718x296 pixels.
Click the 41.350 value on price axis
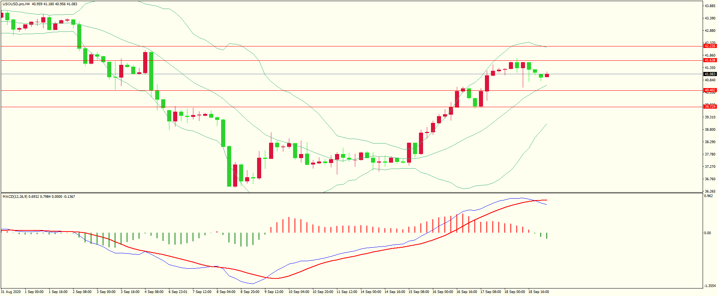point(710,68)
